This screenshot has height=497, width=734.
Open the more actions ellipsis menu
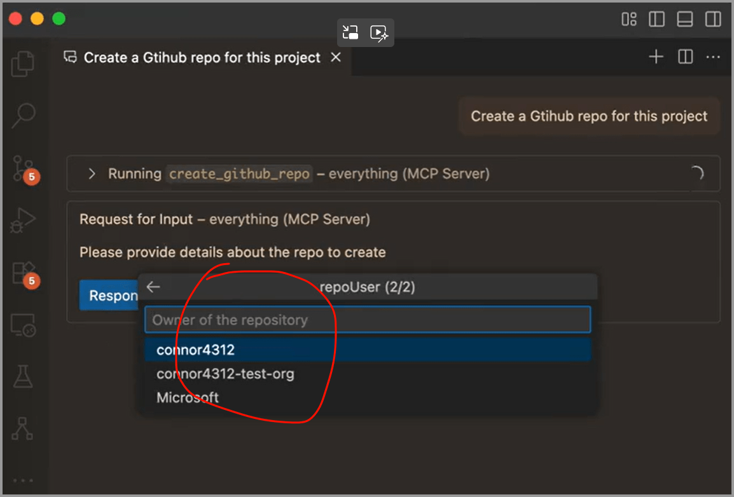[x=713, y=57]
